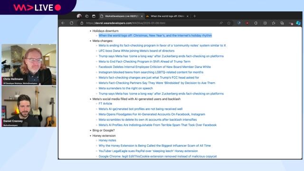This screenshot has width=304, height=171.
Task: Open the tab actions menu icon
Action: click(x=94, y=16)
